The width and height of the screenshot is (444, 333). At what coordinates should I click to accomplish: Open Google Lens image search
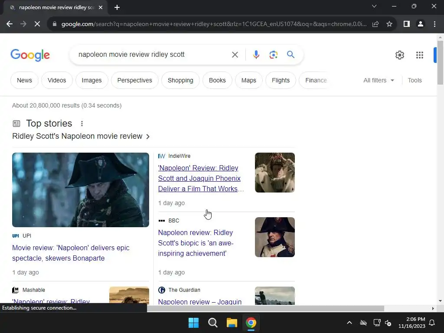(x=273, y=55)
